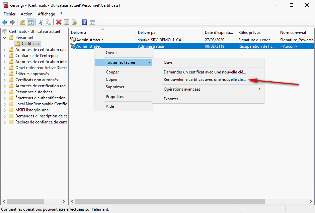Click the Export list toolbar icon
This screenshot has height=213, width=315.
click(x=74, y=22)
